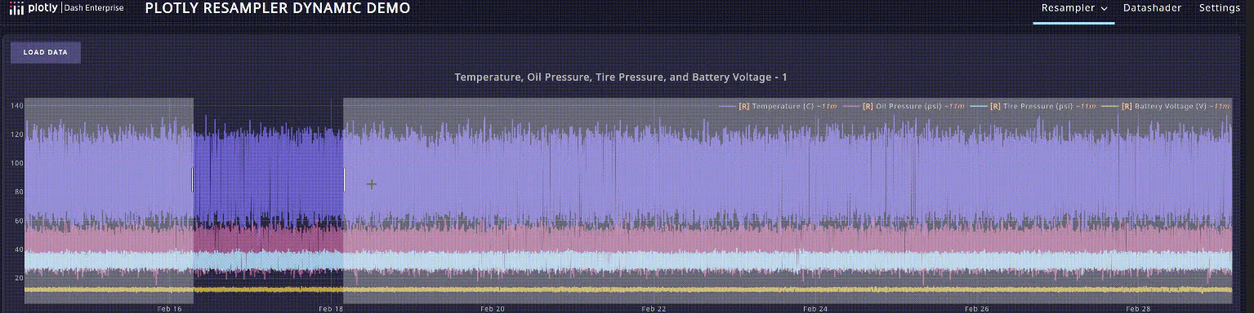
Task: Click the PLOTLY RESAMPLER DYNAMIC DEMO heading
Action: coord(278,9)
